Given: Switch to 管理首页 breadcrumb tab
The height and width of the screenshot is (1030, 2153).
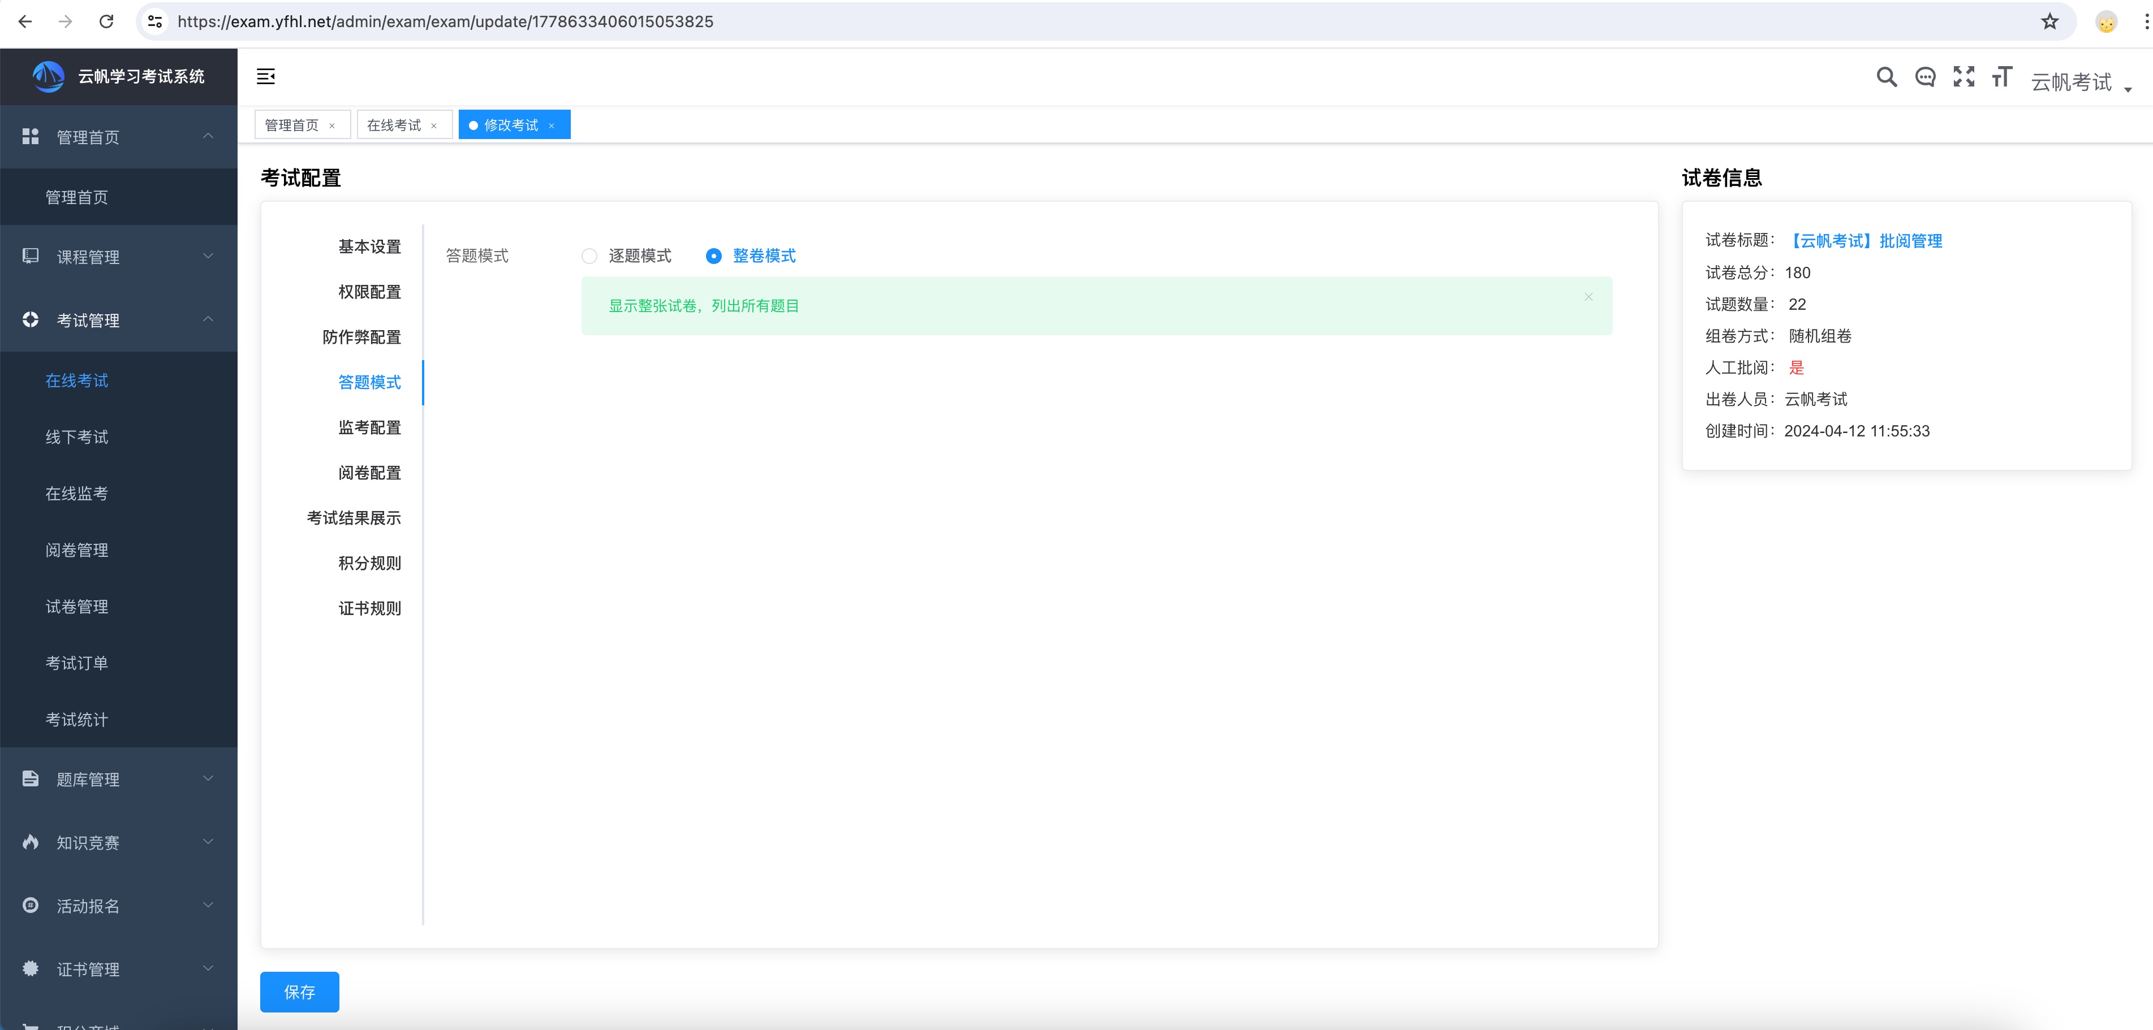Looking at the screenshot, I should coord(292,125).
